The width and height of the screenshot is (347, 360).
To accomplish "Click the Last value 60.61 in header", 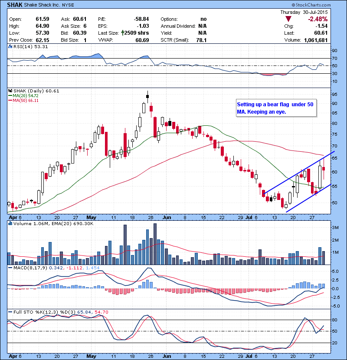I will (x=321, y=33).
